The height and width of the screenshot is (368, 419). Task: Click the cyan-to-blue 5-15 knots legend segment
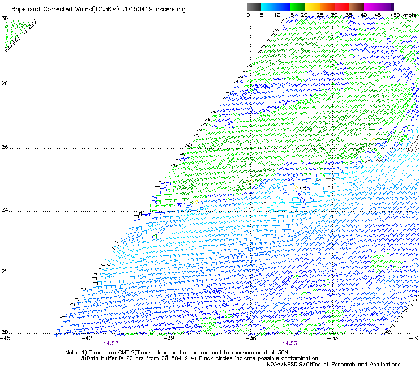click(276, 7)
